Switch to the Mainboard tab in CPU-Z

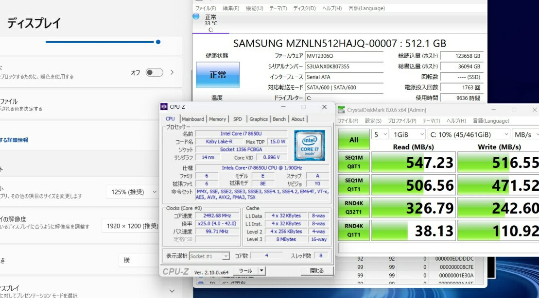pyautogui.click(x=193, y=119)
